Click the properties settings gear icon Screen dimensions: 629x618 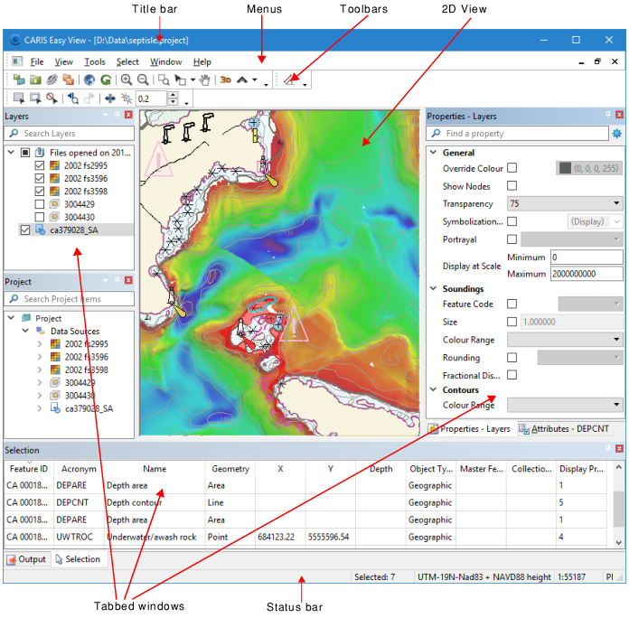pyautogui.click(x=616, y=134)
